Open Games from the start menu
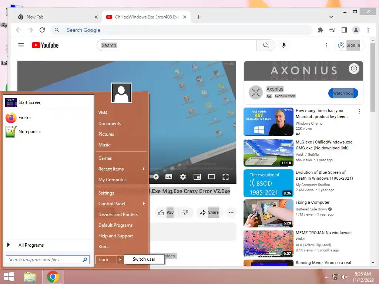The width and height of the screenshot is (379, 284). click(x=121, y=158)
